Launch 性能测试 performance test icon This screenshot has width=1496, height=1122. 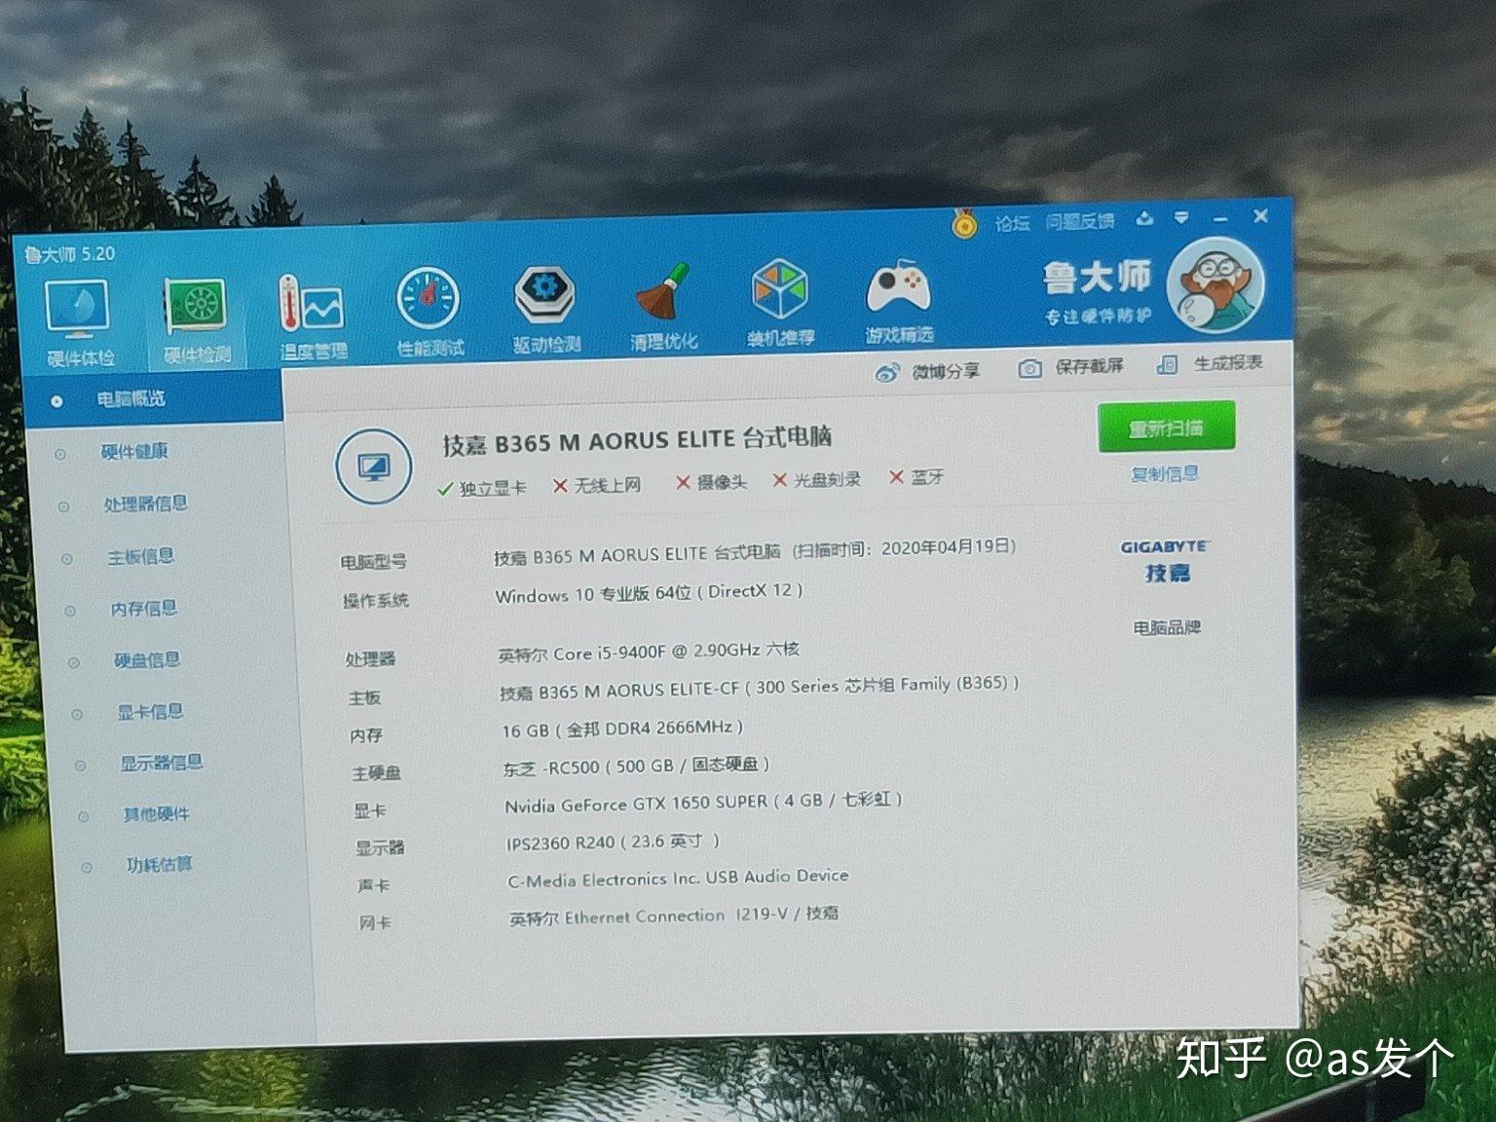430,313
